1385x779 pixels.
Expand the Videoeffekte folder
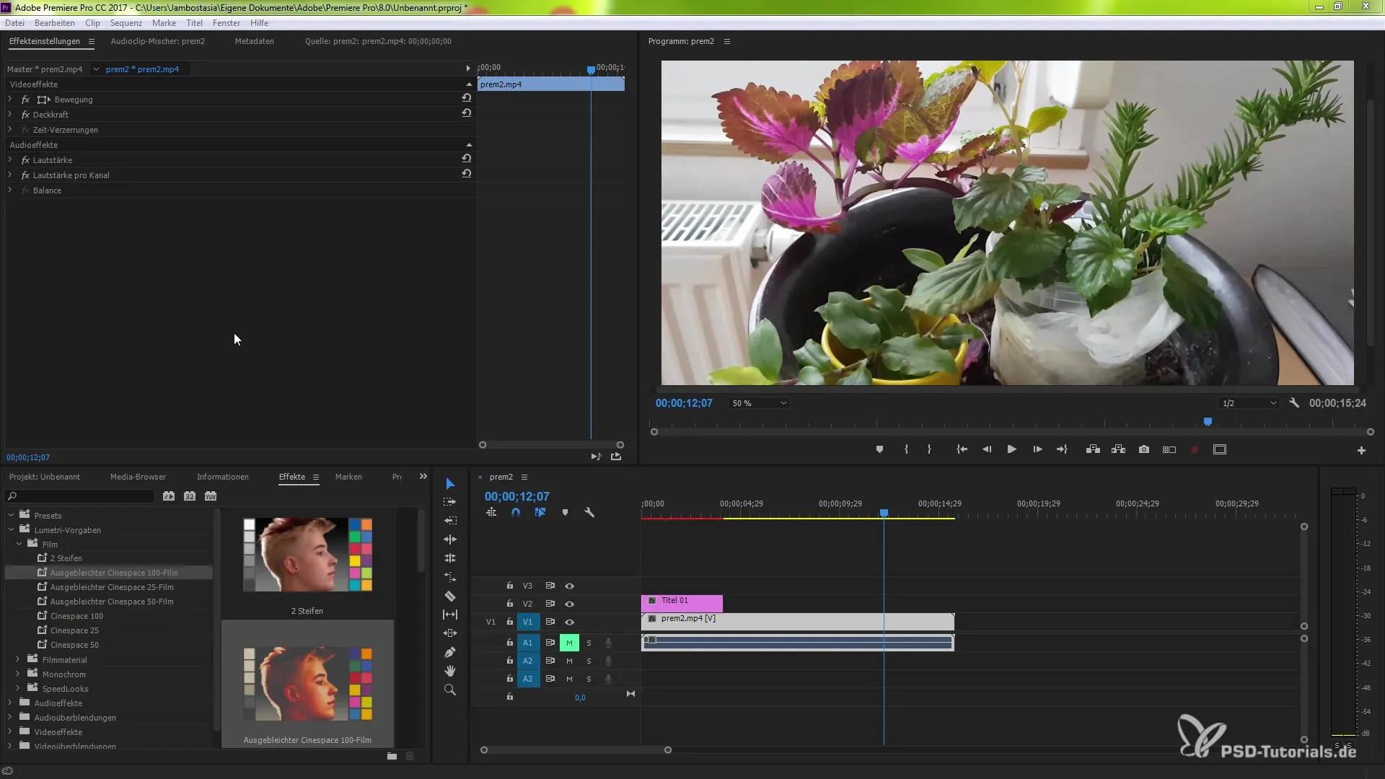pos(11,732)
